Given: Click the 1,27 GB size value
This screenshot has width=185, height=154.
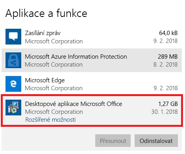Looking at the screenshot, I should click(x=168, y=104).
